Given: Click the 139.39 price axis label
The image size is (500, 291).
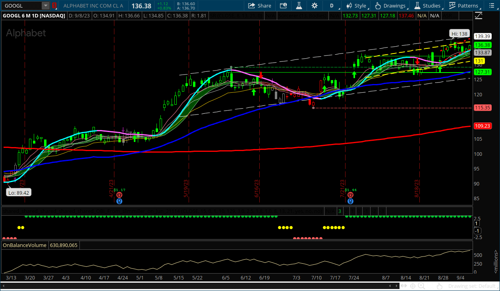Looking at the screenshot, I should pyautogui.click(x=483, y=36).
